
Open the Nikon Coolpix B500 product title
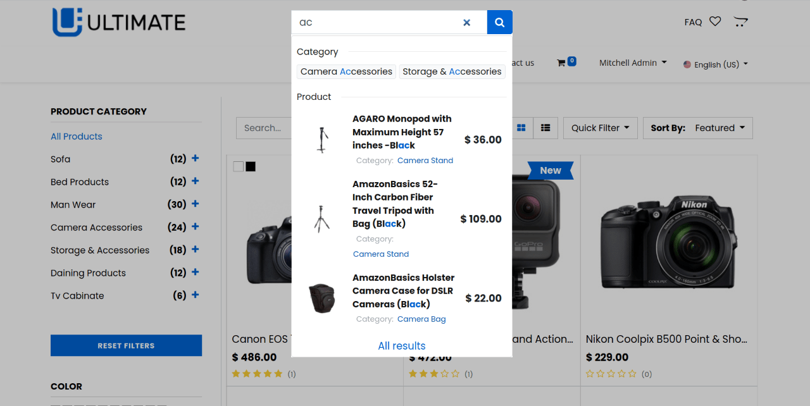pos(666,339)
